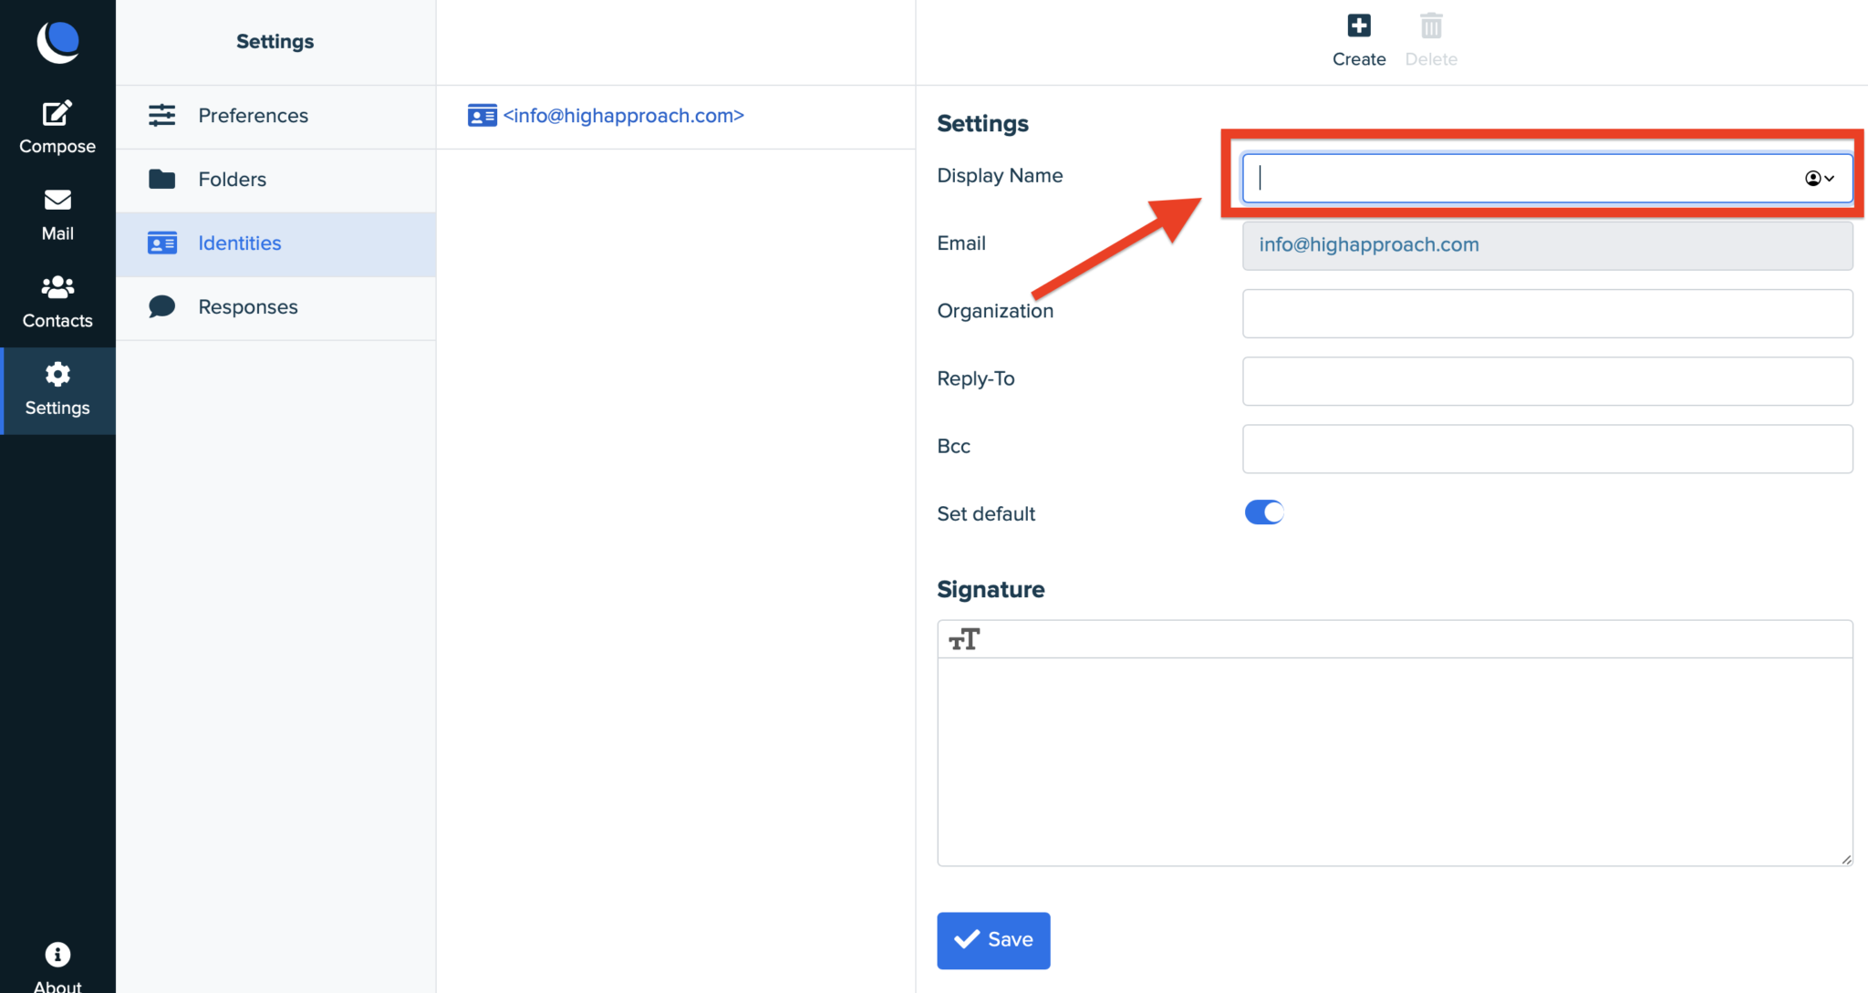
Task: Toggle the signature HTML editor icon
Action: [x=964, y=639]
